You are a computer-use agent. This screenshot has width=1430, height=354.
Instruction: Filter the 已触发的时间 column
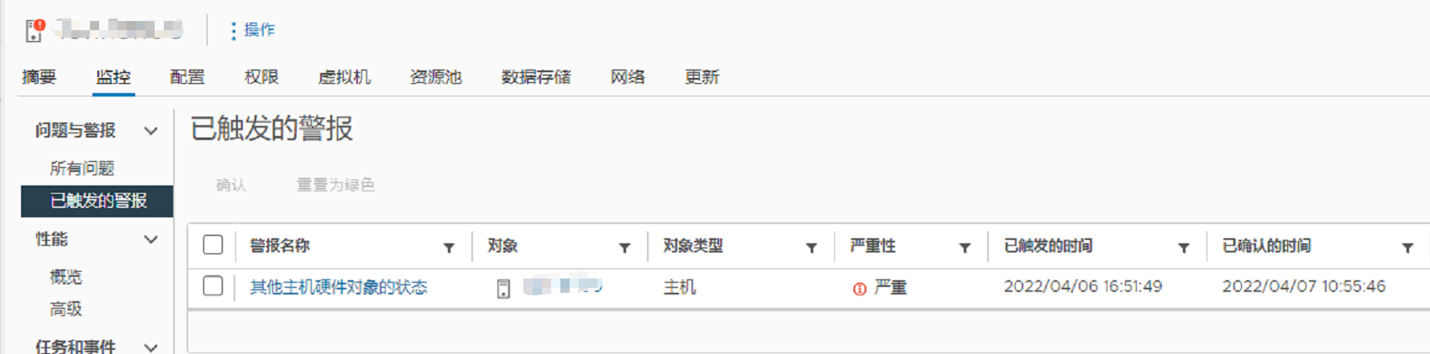[x=1183, y=247]
